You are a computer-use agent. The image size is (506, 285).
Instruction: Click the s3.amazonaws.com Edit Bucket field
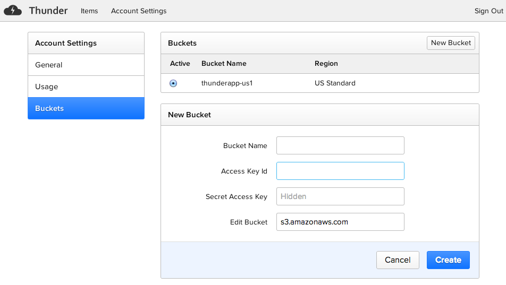click(x=340, y=222)
